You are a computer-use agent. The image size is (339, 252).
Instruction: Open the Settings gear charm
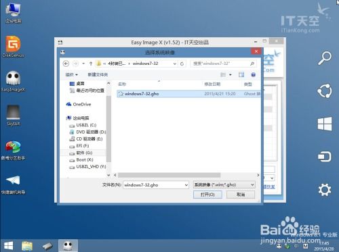[x=325, y=190]
